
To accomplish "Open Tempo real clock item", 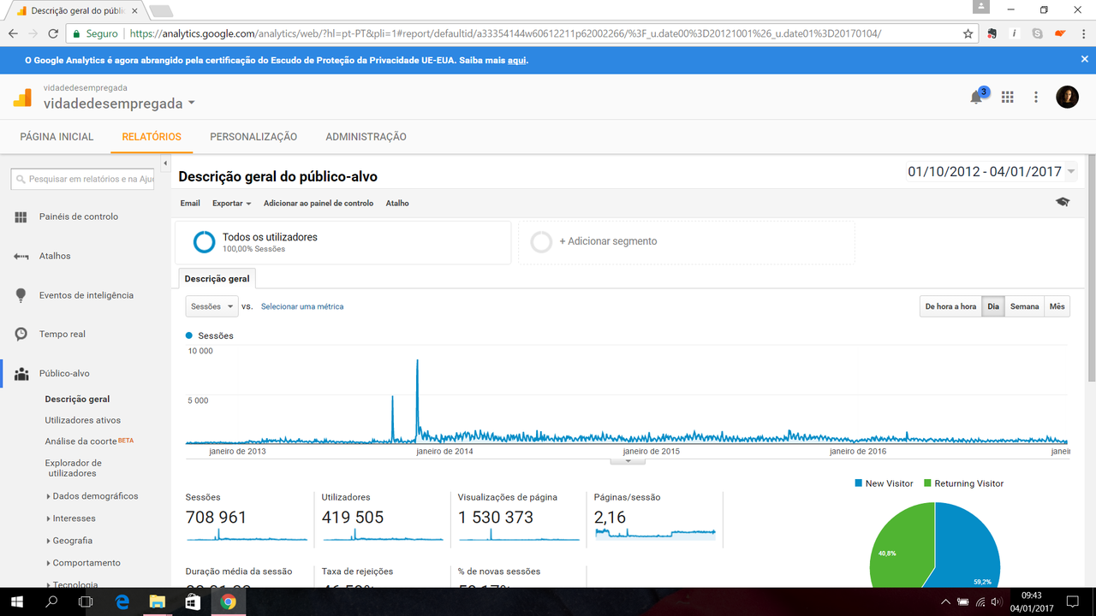I will [62, 335].
